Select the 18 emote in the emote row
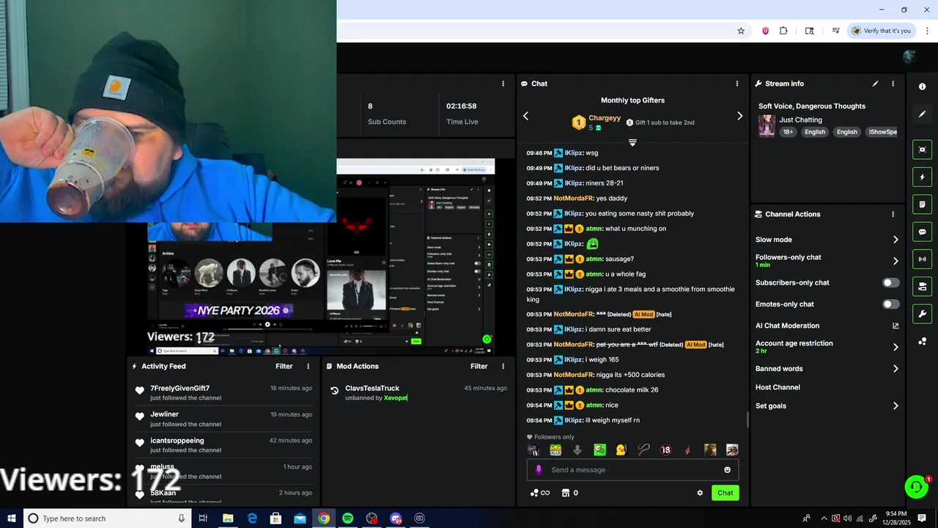 click(665, 450)
